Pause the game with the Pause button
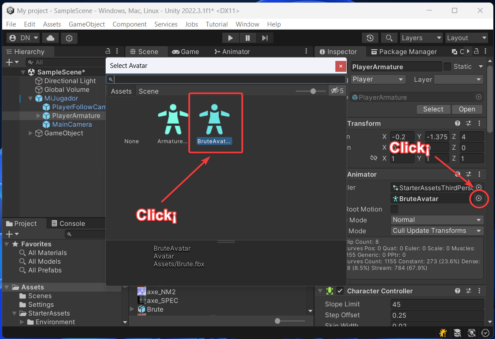This screenshot has height=339, width=495. (248, 38)
